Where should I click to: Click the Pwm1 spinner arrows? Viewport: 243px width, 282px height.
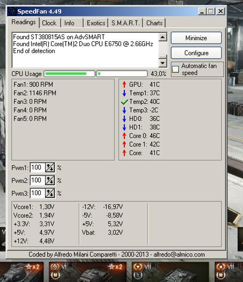tap(50, 168)
